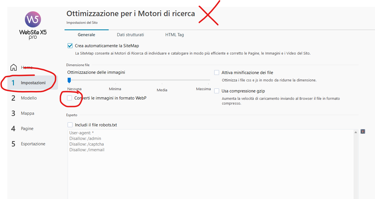This screenshot has height=199, width=375.
Task: Open step 5 Esportazione
Action: [33, 144]
